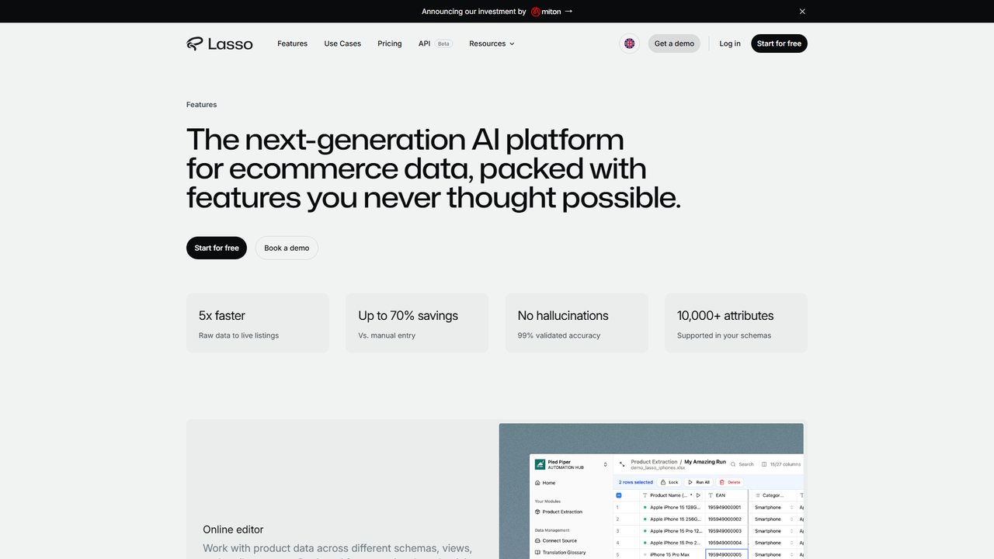Click Run All in the preview toolbar
Screen dimensions: 994x559
click(x=699, y=482)
